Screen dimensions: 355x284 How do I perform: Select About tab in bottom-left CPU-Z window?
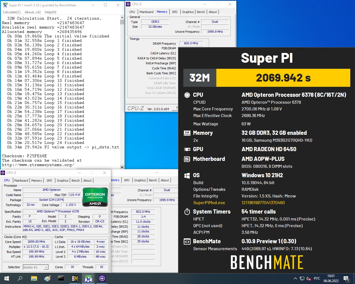pos(87,181)
